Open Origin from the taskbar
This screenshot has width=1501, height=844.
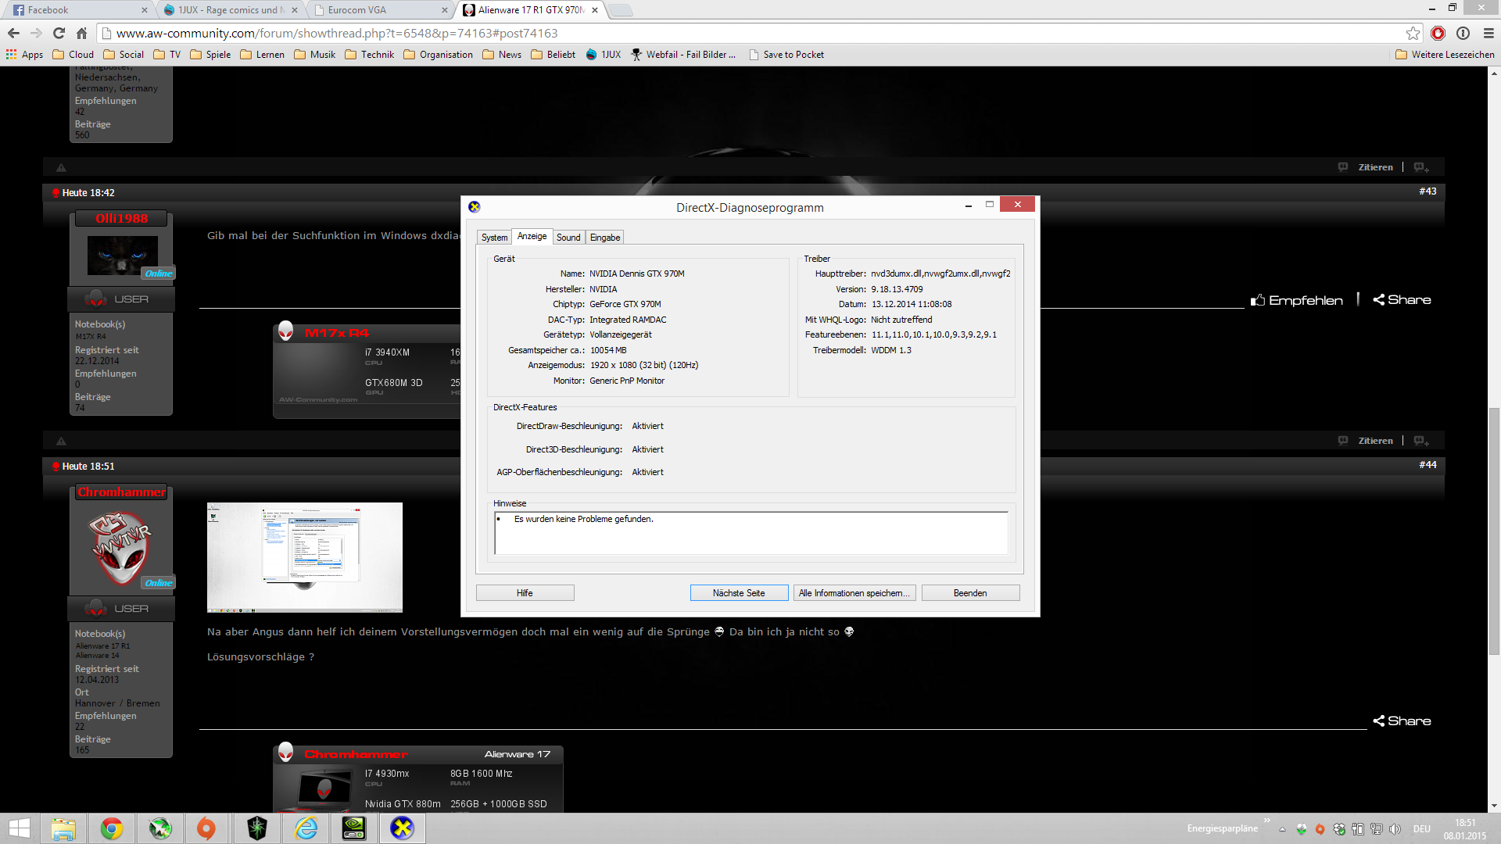click(x=206, y=828)
